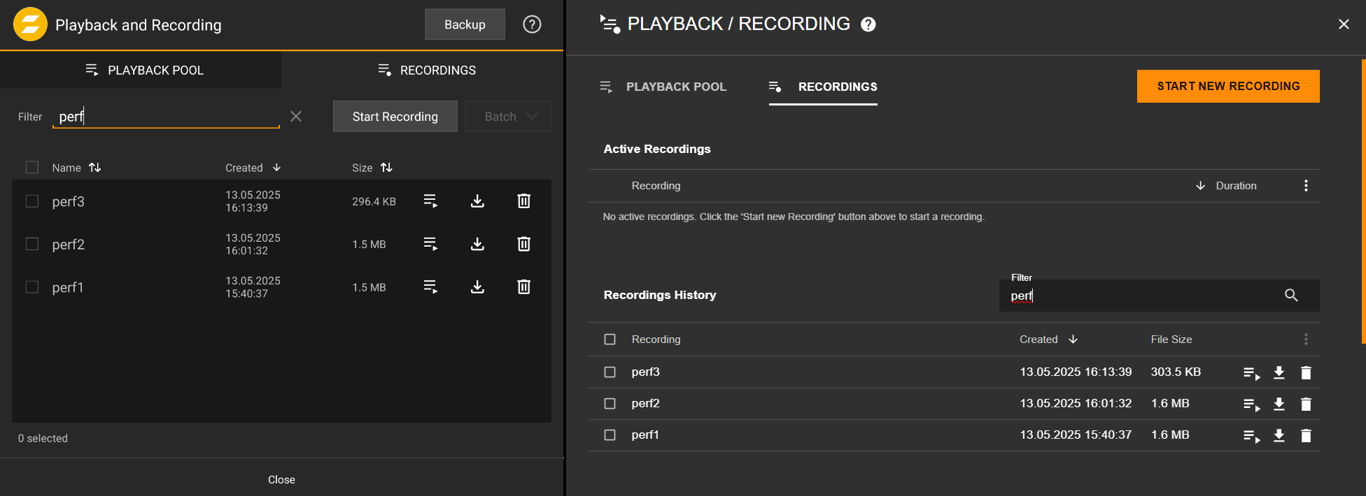
Task: Click Start Recording button in left window
Action: coord(395,116)
